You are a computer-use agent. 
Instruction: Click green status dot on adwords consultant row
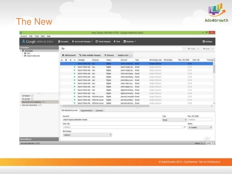(x=75, y=97)
